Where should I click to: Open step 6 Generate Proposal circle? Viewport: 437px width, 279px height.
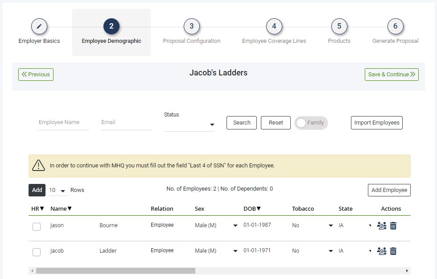pos(395,26)
